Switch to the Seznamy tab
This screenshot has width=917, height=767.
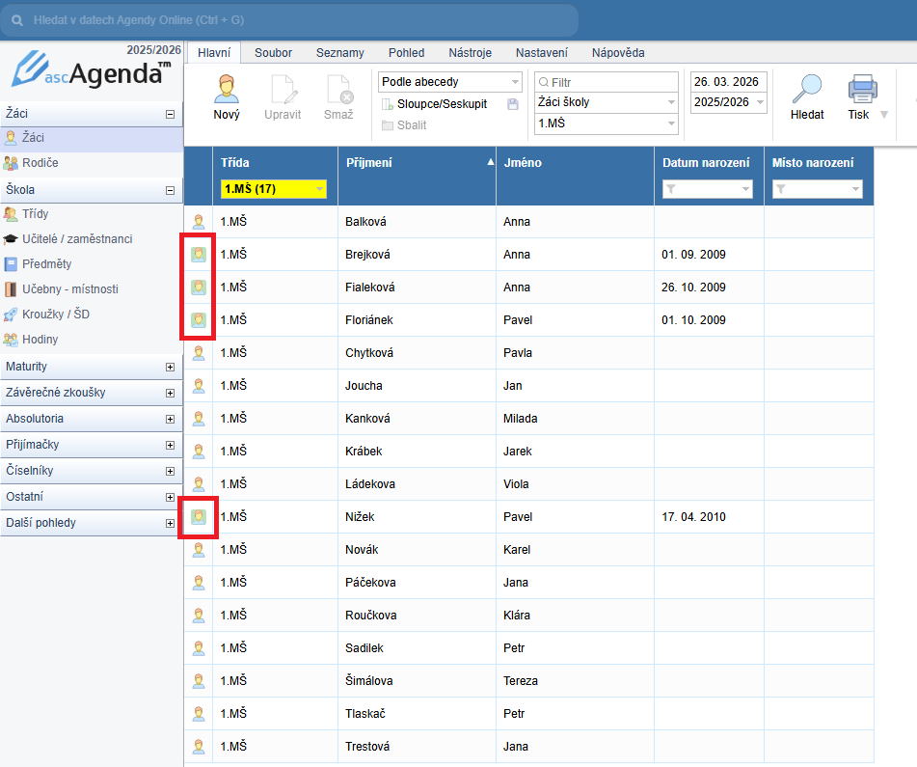339,53
